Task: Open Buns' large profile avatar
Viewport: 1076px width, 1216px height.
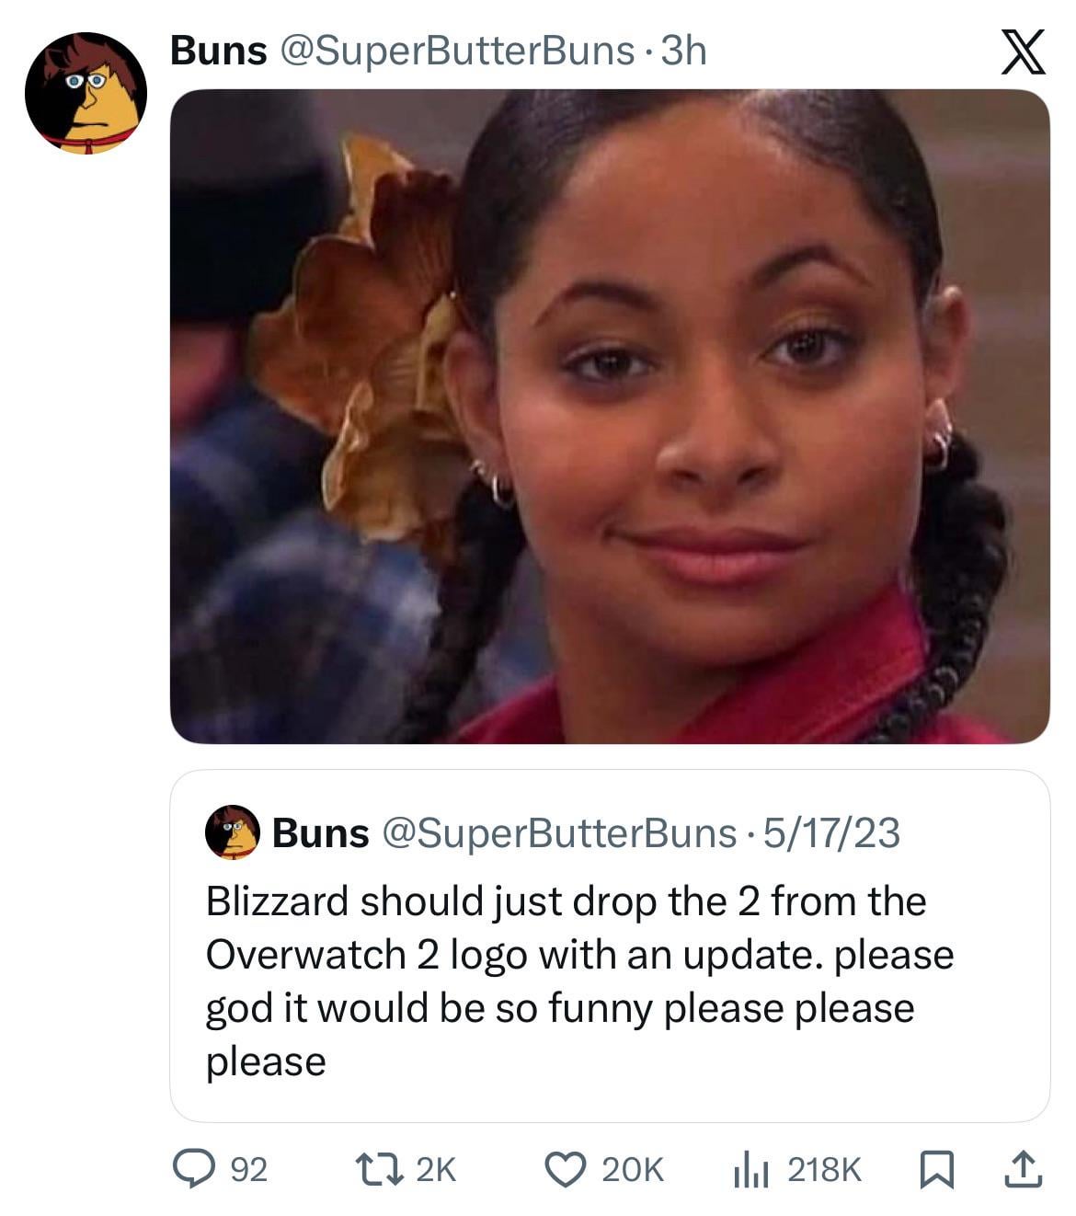Action: (86, 93)
